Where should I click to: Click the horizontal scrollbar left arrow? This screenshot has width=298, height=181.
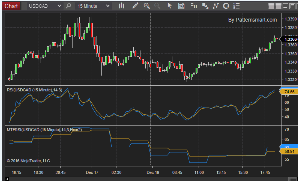7,179
